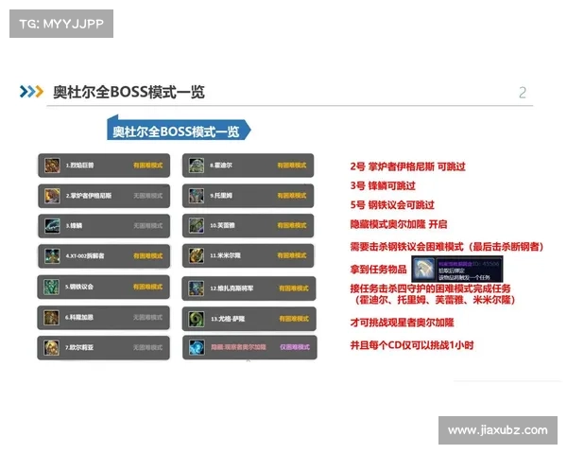Select the 钢铁议会 green portrait icon
This screenshot has width=567, height=454.
coord(51,287)
